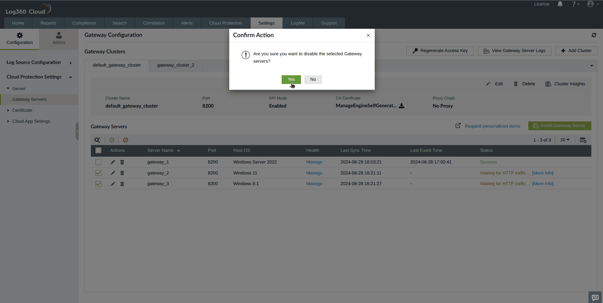
Task: Click View Gateway Server Logs button
Action: click(515, 51)
